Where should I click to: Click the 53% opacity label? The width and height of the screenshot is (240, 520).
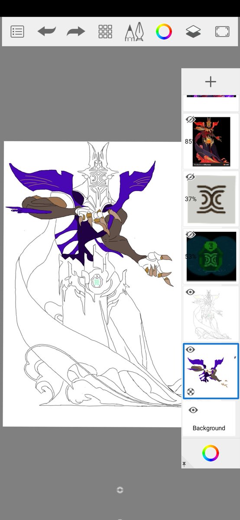pos(190,257)
